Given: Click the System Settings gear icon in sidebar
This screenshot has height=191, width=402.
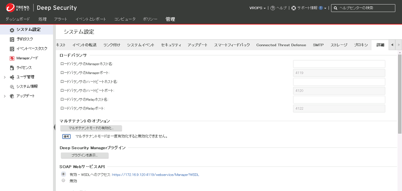Looking at the screenshot, I should click(x=12, y=30).
